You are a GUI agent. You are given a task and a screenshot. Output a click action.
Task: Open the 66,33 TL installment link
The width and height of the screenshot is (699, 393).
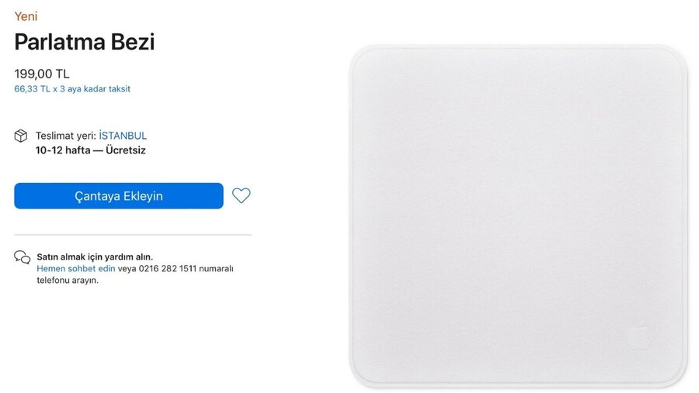(x=72, y=89)
